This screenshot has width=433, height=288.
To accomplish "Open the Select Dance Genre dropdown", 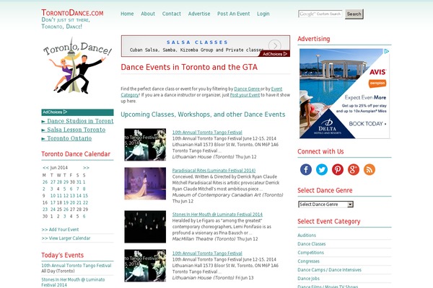I will coord(325,204).
